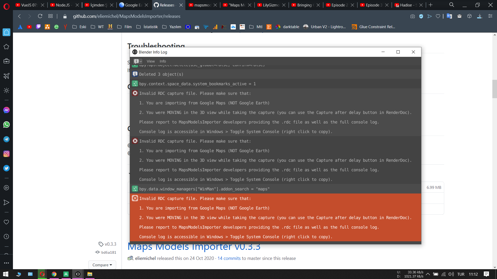Screen dimensions: 497x279
Task: Open Instagram in the Opera sidebar
Action: [x=6, y=154]
